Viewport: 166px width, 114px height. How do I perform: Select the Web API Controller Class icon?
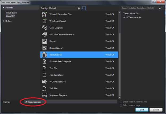point(44,14)
